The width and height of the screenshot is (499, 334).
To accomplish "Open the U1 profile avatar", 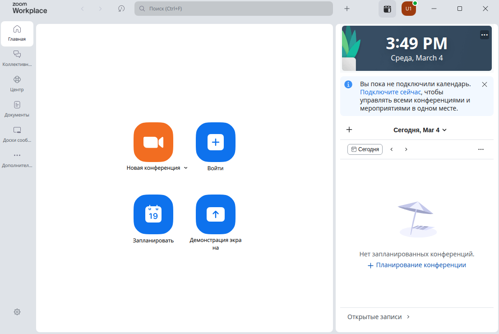I will [x=408, y=9].
